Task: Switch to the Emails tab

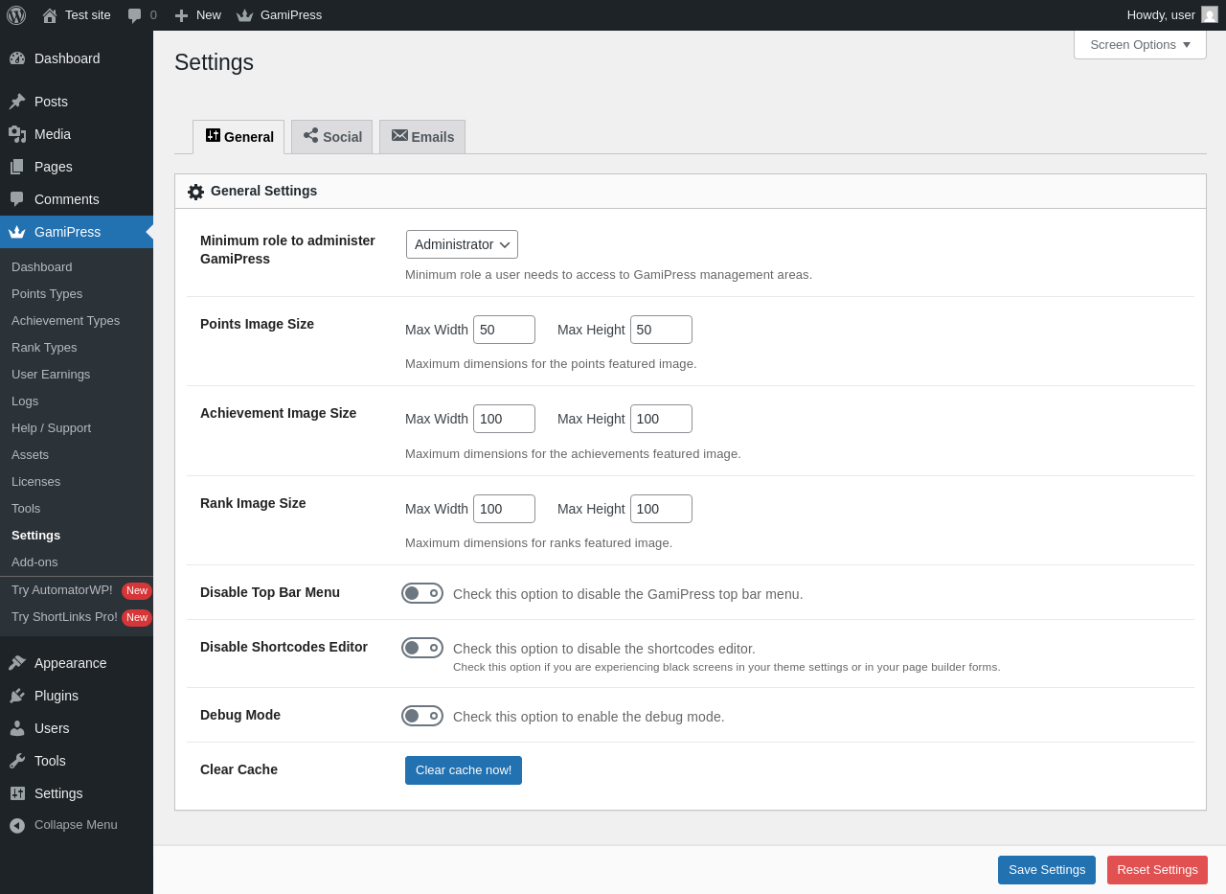Action: tap(422, 137)
